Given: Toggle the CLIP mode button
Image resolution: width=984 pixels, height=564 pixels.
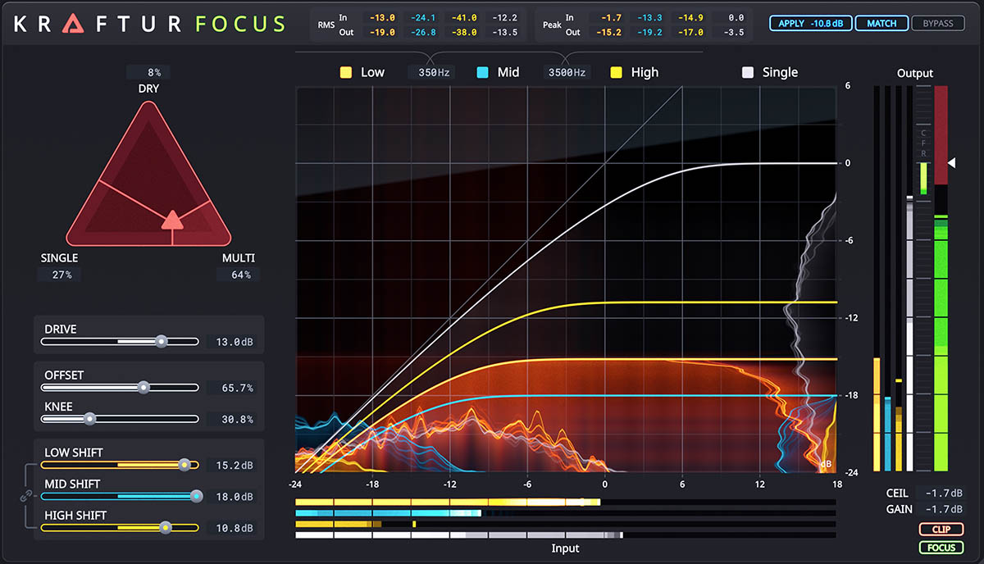Looking at the screenshot, I should tap(941, 530).
